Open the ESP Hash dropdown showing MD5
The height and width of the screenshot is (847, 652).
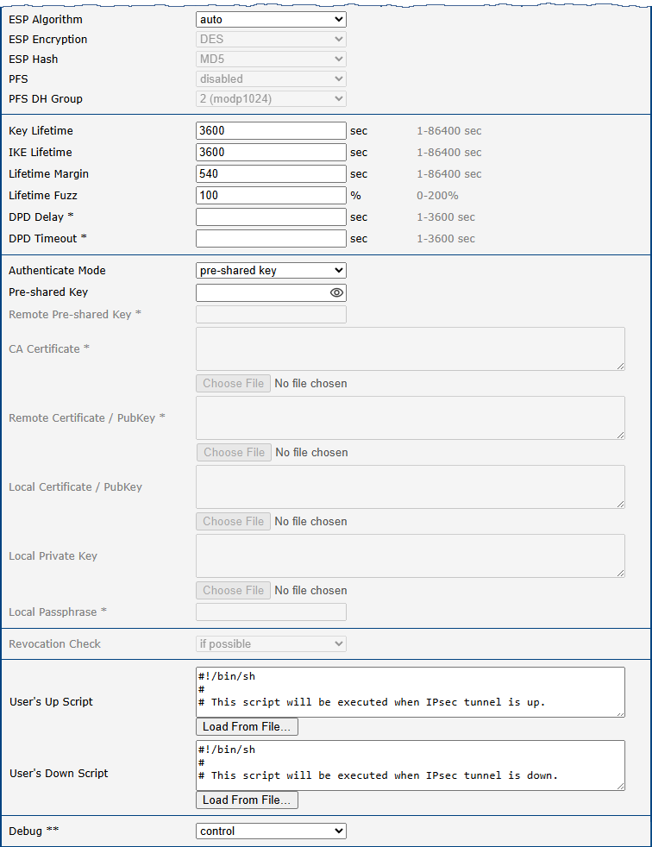(x=271, y=59)
